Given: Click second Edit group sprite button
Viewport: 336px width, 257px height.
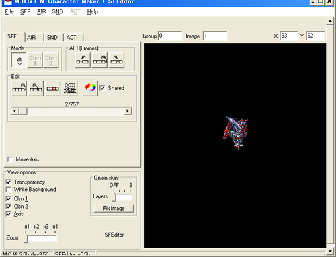Looking at the screenshot, I should (x=36, y=88).
